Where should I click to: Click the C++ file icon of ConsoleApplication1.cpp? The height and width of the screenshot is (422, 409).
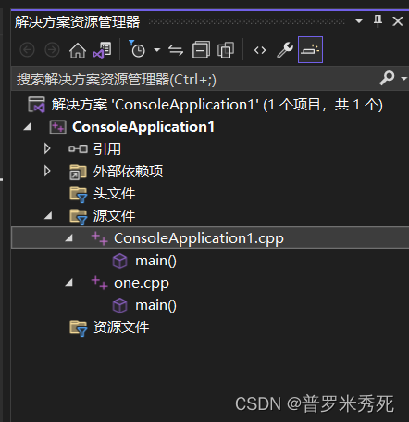coord(100,238)
